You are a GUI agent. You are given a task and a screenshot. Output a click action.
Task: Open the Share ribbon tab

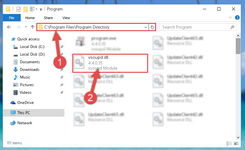pos(48,18)
